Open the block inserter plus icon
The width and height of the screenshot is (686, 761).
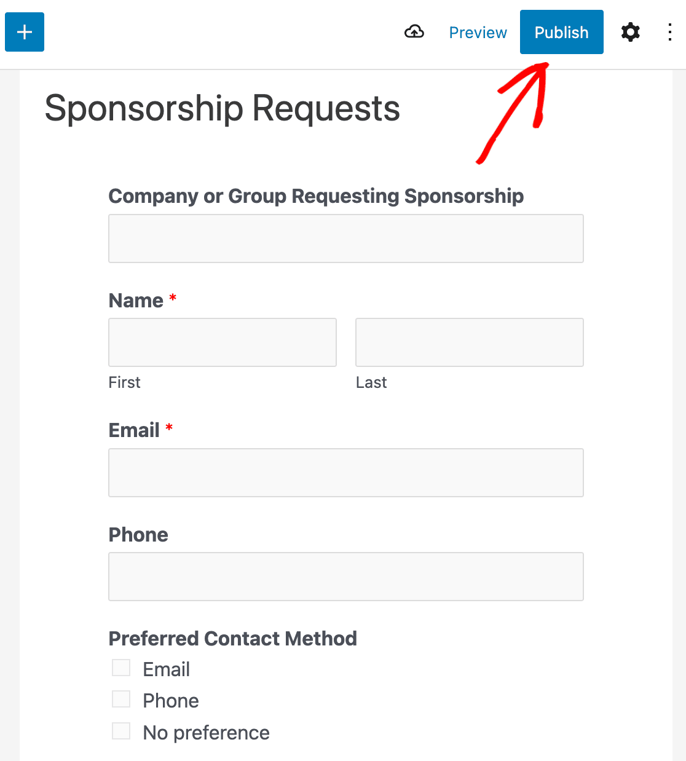coord(25,32)
